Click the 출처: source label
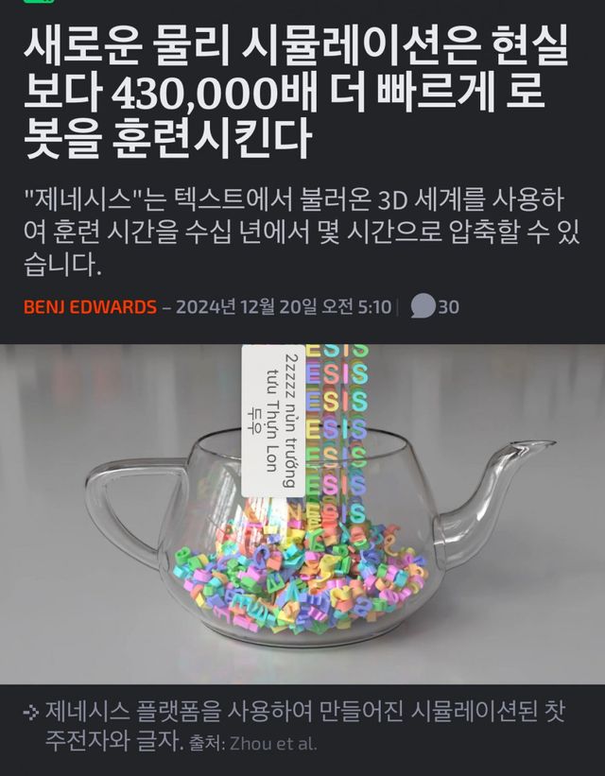Image resolution: width=605 pixels, height=776 pixels. click(207, 743)
